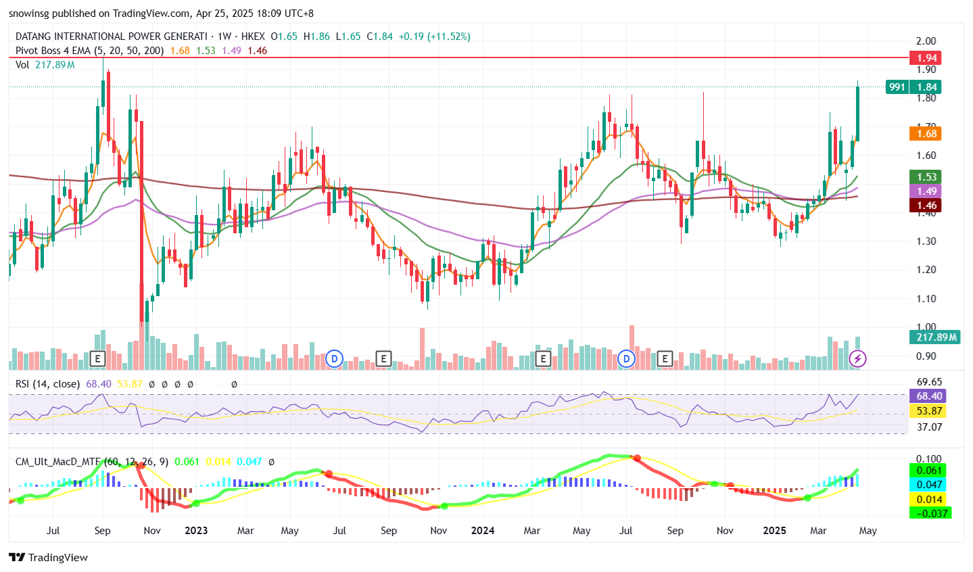Select the purple 1.49 EMA price axis label

click(925, 191)
